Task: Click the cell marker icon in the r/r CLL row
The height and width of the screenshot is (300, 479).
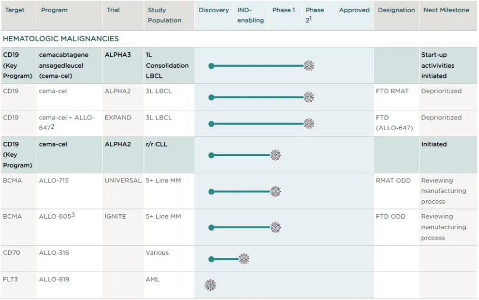Action: click(x=275, y=155)
